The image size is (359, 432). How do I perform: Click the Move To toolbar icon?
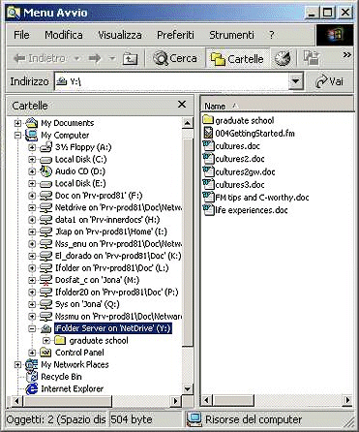(311, 58)
